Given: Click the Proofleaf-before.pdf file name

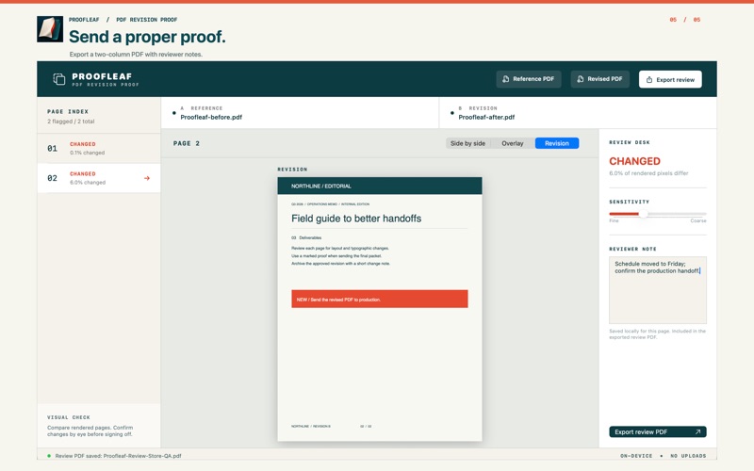Looking at the screenshot, I should 211,117.
